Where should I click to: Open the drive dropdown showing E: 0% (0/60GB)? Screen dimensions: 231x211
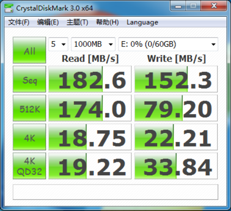tap(168, 44)
